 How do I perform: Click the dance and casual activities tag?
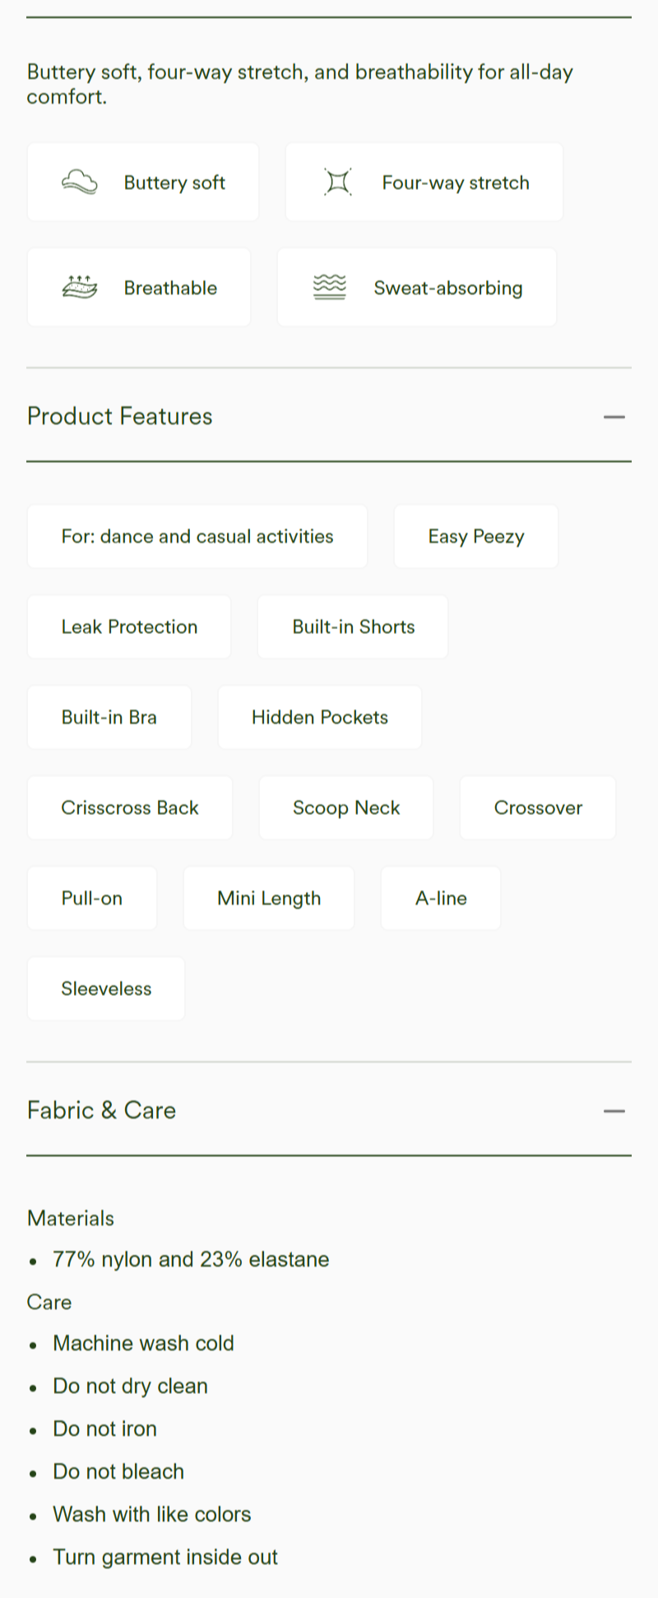(x=197, y=536)
